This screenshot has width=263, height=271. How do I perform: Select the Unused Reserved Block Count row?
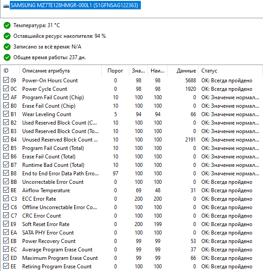click(x=131, y=140)
